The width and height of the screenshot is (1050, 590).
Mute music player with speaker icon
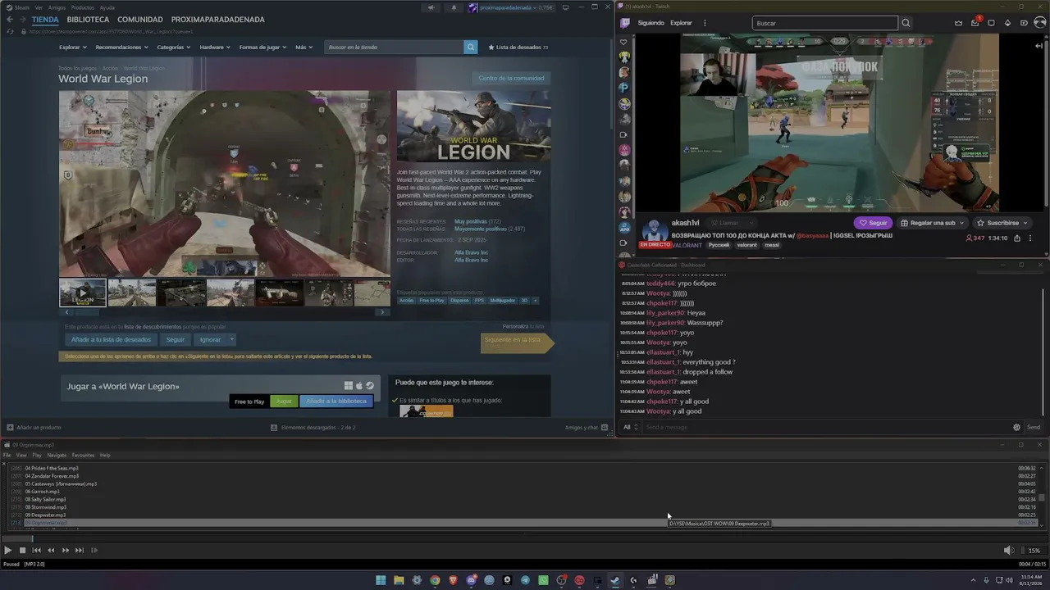[1008, 551]
